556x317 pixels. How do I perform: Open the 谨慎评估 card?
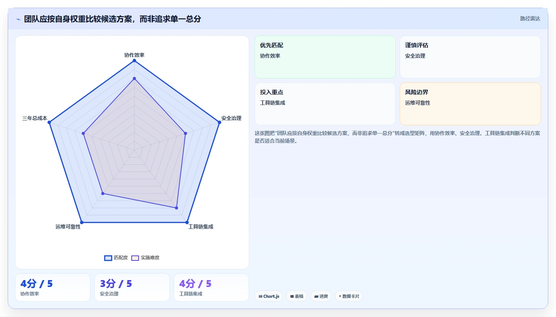[x=470, y=57]
